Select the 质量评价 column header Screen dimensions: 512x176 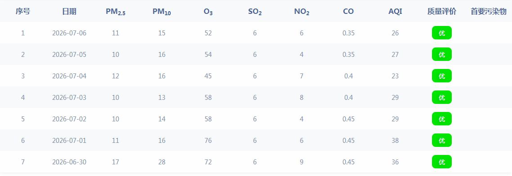(442, 12)
